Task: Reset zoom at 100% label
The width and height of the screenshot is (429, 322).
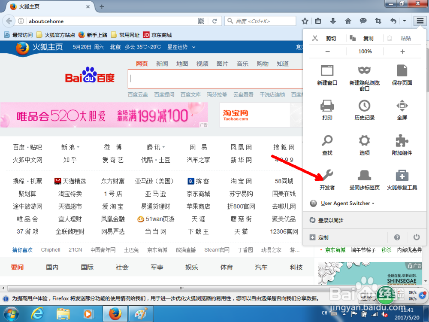Action: (x=365, y=52)
